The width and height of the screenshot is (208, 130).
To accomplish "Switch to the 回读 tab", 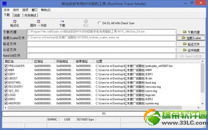I will coord(17,16).
